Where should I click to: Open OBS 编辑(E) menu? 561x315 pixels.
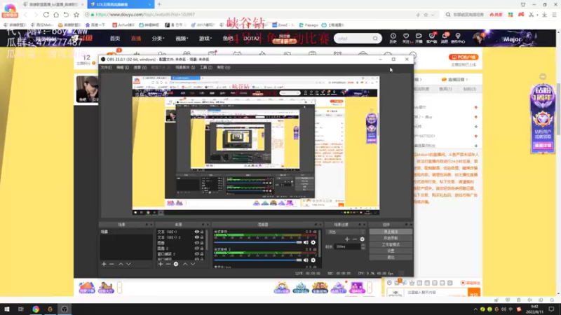point(122,67)
